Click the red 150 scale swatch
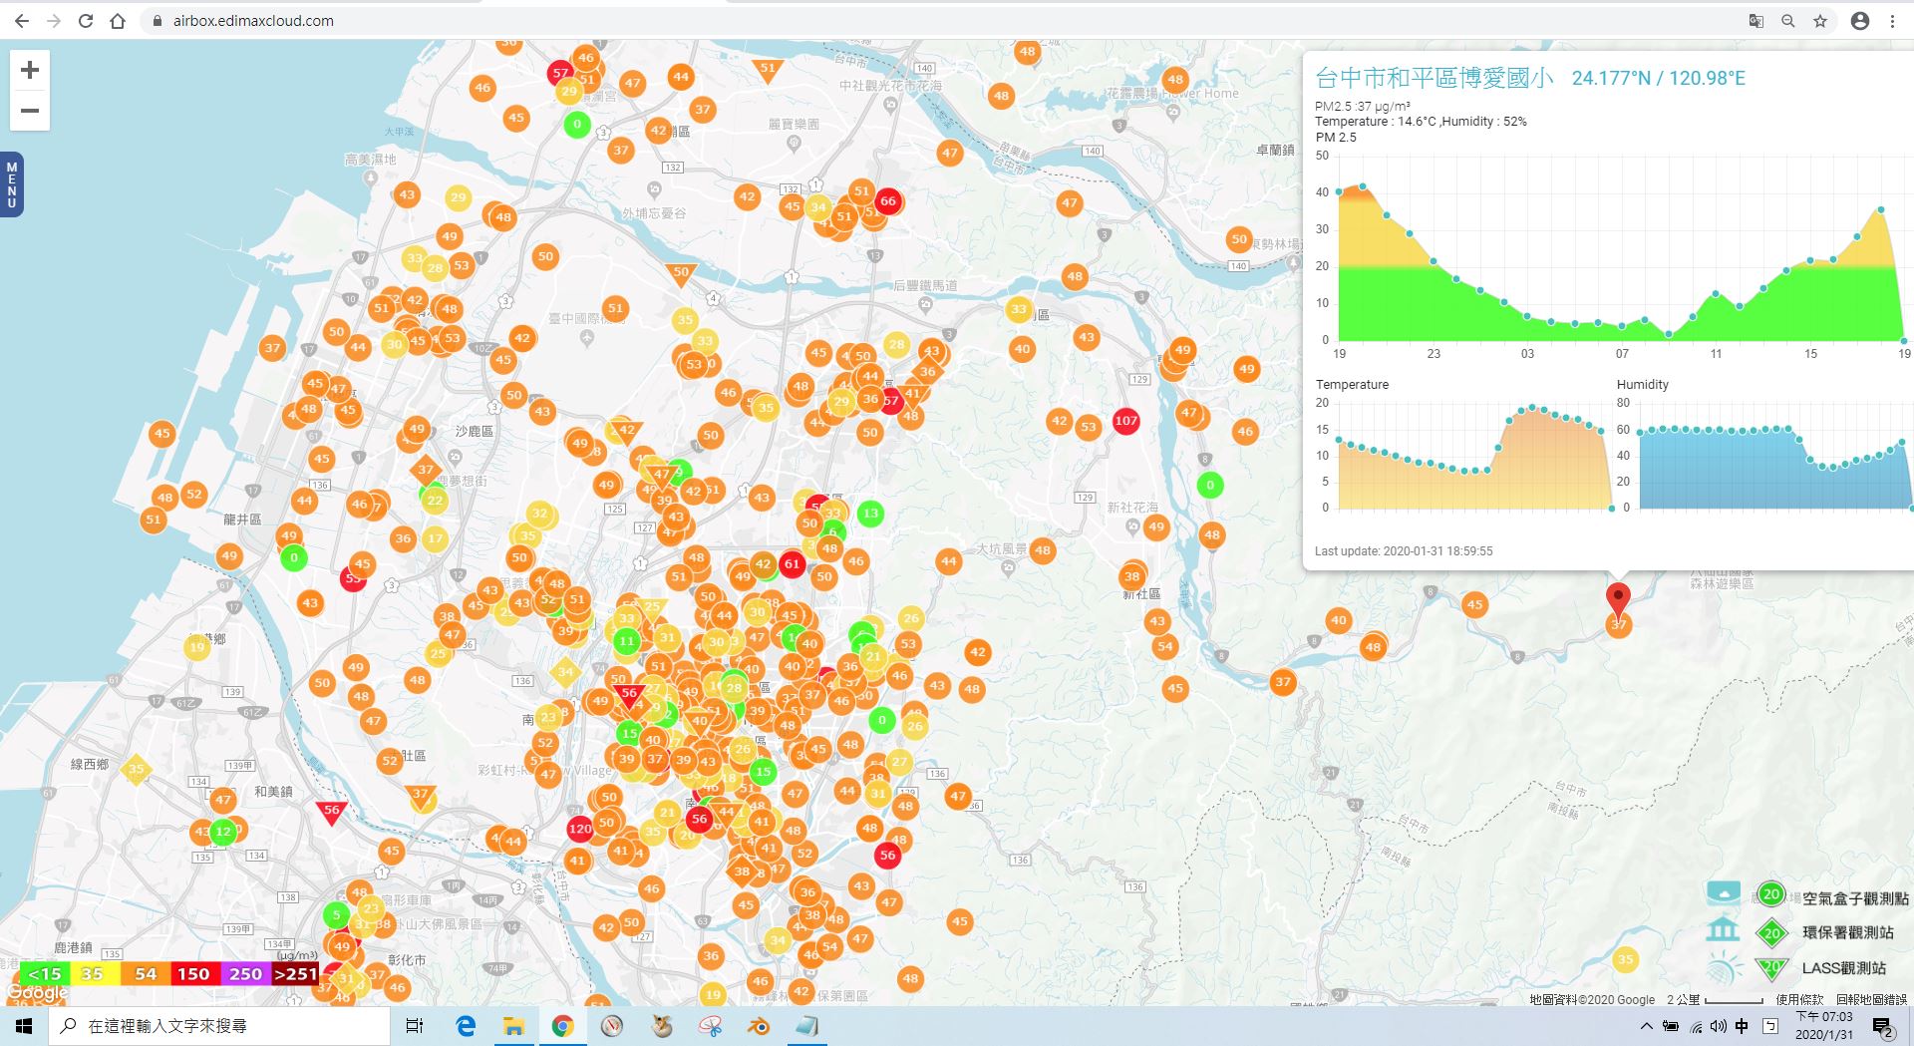 click(x=193, y=974)
